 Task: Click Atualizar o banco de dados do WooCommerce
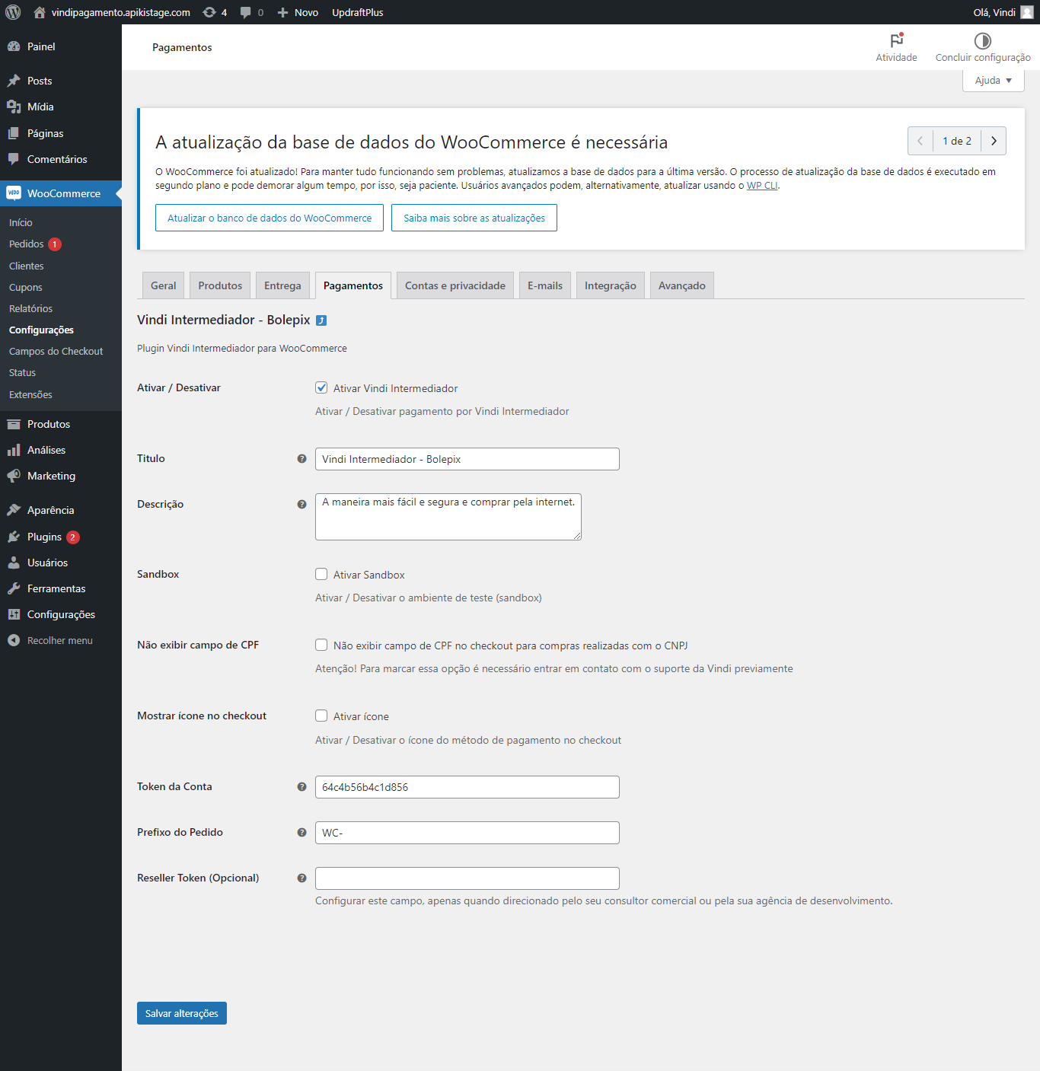pos(270,218)
